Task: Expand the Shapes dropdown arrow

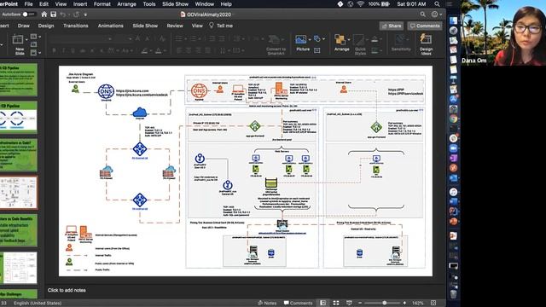Action: [323, 39]
